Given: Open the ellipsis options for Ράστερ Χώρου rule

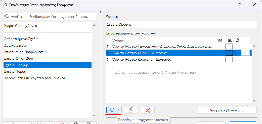Looking at the screenshot, I should (245, 53).
